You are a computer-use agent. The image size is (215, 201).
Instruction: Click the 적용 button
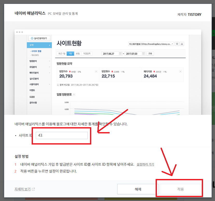(x=181, y=189)
